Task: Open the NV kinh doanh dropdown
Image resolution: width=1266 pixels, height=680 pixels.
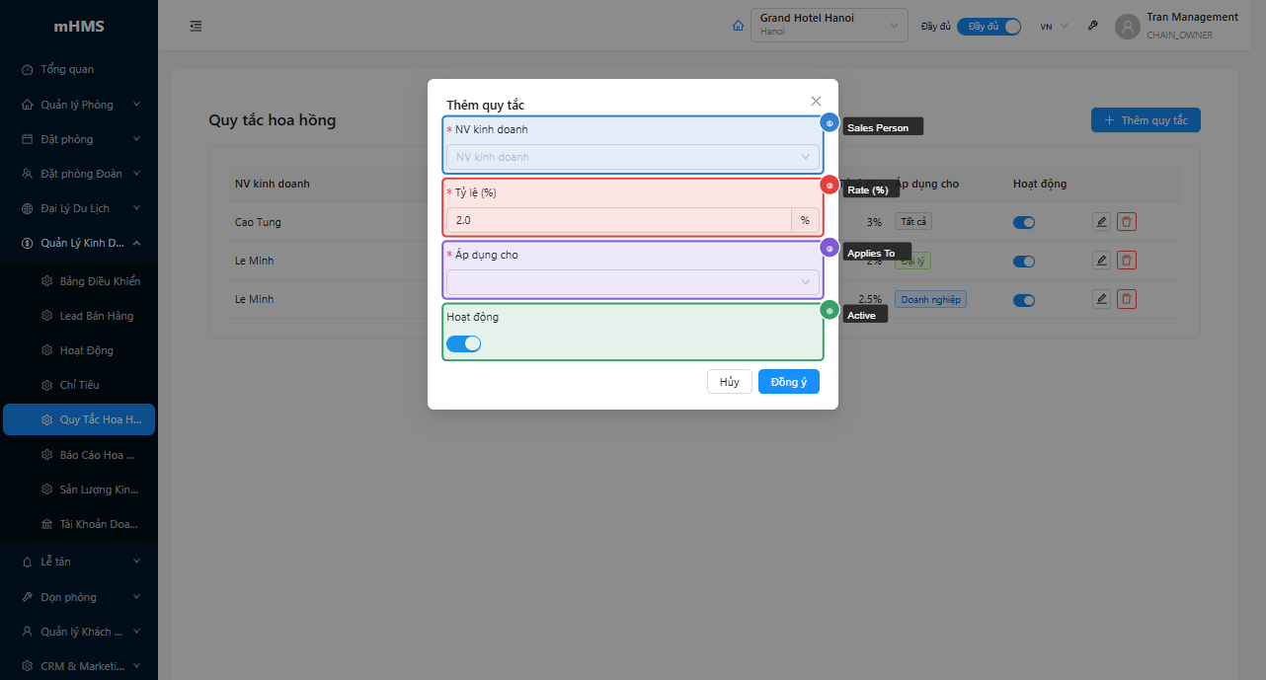Action: pos(632,157)
